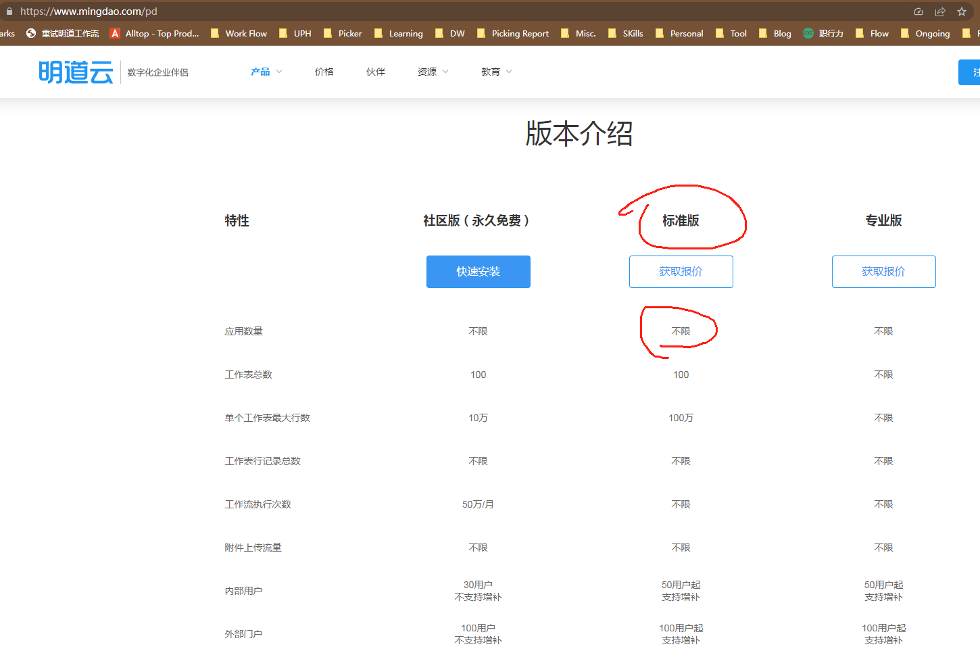Open the 重试明道工作流 bookmark
This screenshot has width=980, height=653.
click(63, 33)
